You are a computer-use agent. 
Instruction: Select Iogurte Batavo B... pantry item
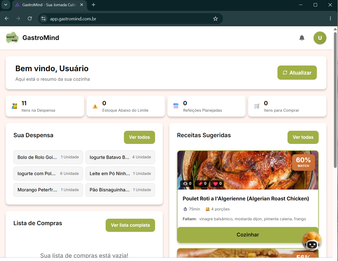120,157
